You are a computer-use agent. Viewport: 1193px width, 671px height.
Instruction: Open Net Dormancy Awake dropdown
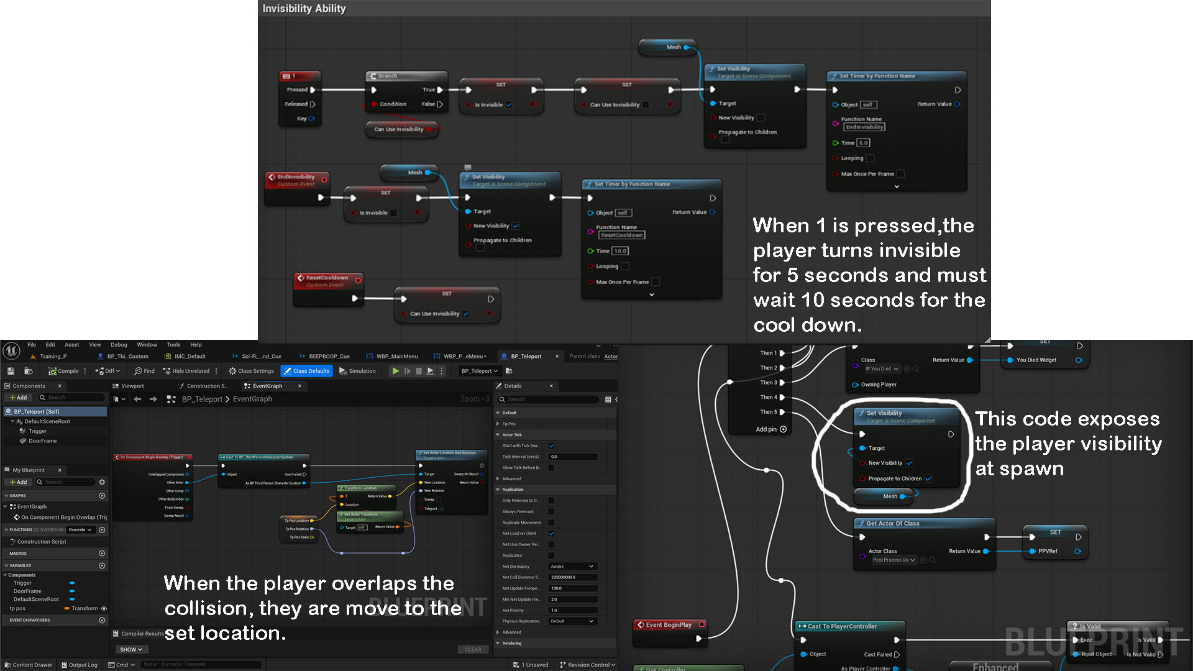573,567
